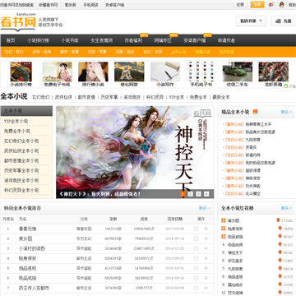Click 护花高手 in 红花榜 list

[235, 261]
